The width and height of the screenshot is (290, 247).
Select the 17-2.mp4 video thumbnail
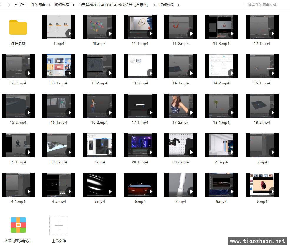pyautogui.click(x=180, y=106)
